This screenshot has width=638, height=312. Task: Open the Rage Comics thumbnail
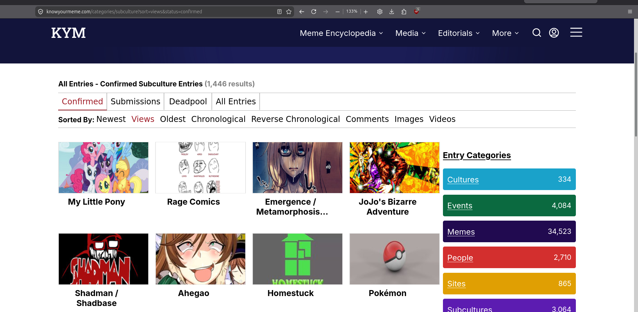coord(200,168)
